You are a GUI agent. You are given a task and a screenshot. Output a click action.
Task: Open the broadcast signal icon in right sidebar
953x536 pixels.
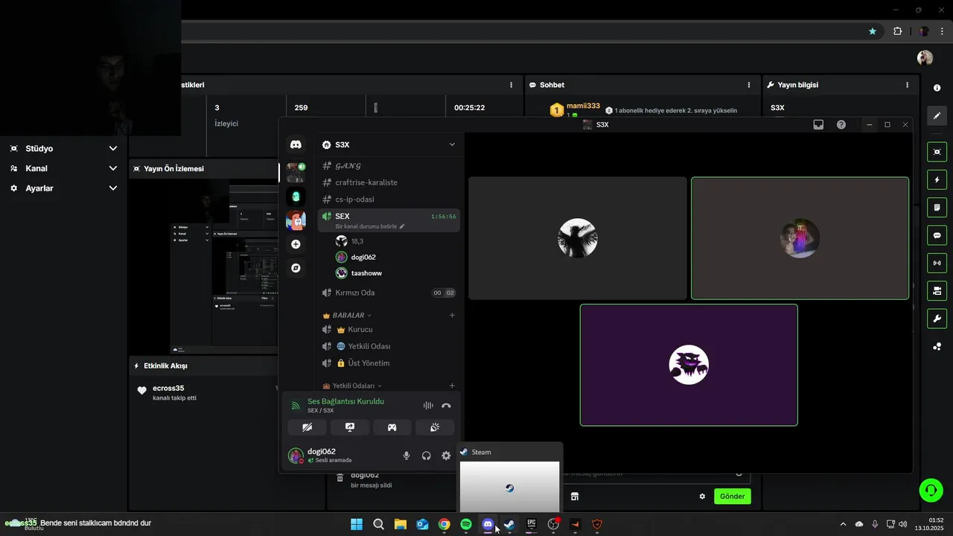tap(937, 263)
